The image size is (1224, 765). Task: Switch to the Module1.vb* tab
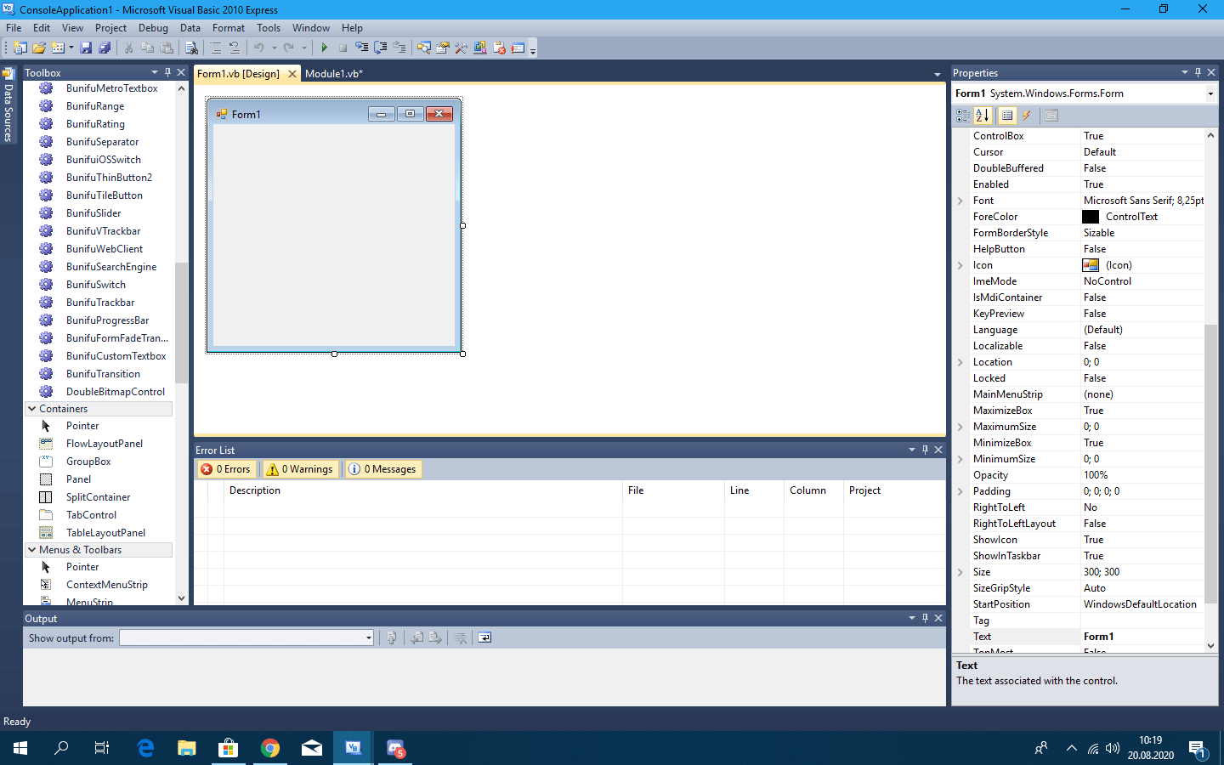[x=334, y=74]
